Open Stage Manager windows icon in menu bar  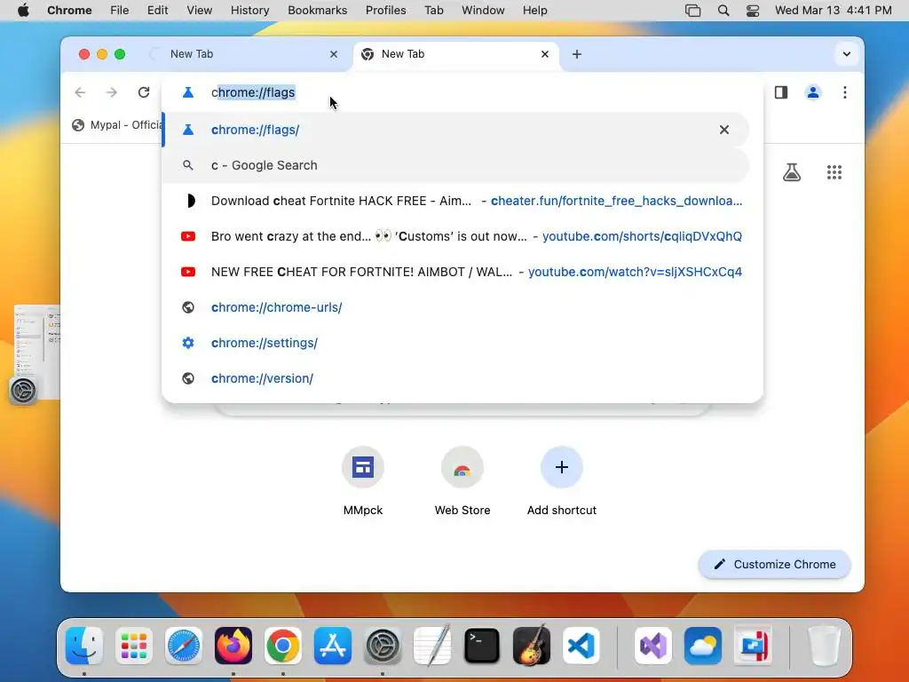(x=692, y=10)
